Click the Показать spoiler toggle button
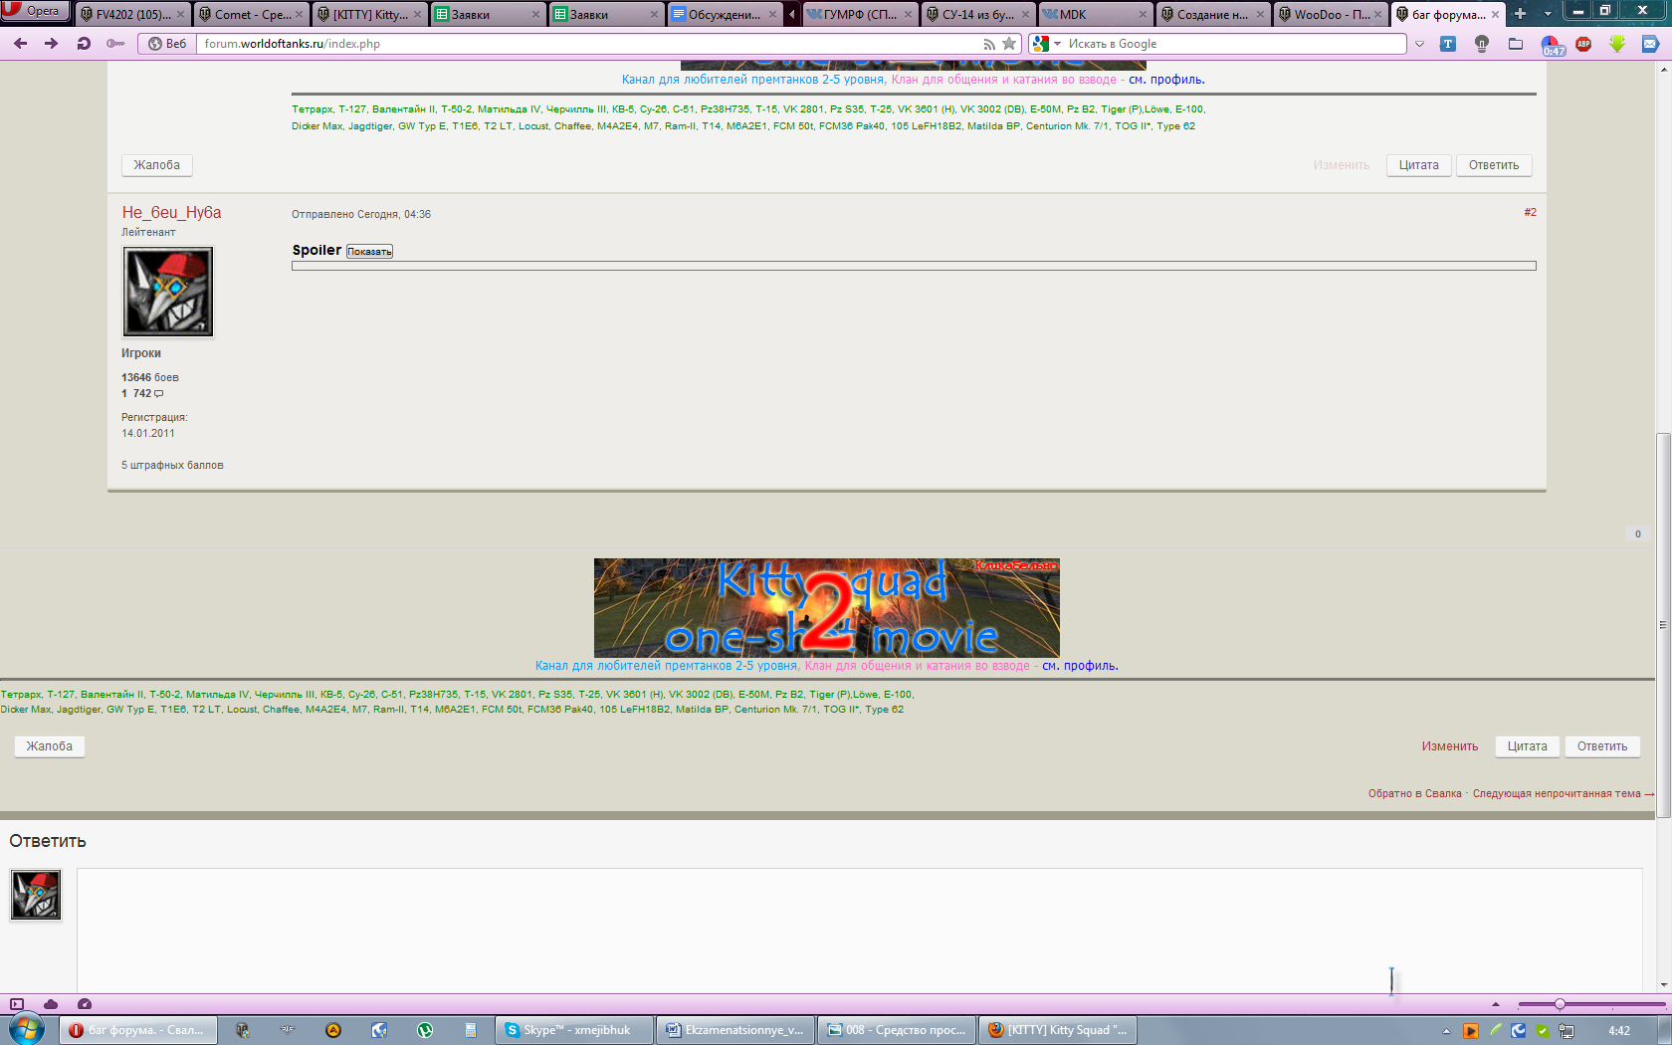Screen dimensions: 1672x1045 (369, 251)
